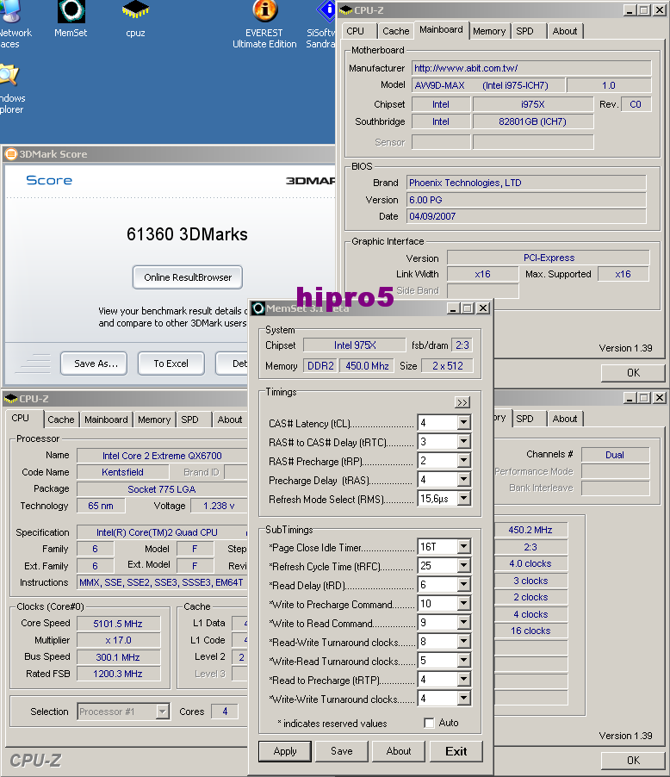This screenshot has width=670, height=777.
Task: Open the Read to Precharge (tRTP) dropdown
Action: pos(464,680)
